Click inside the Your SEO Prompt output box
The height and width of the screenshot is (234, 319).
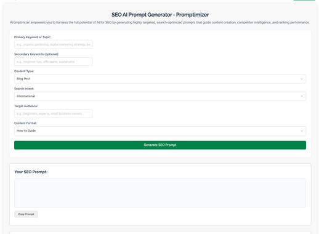[x=160, y=193]
